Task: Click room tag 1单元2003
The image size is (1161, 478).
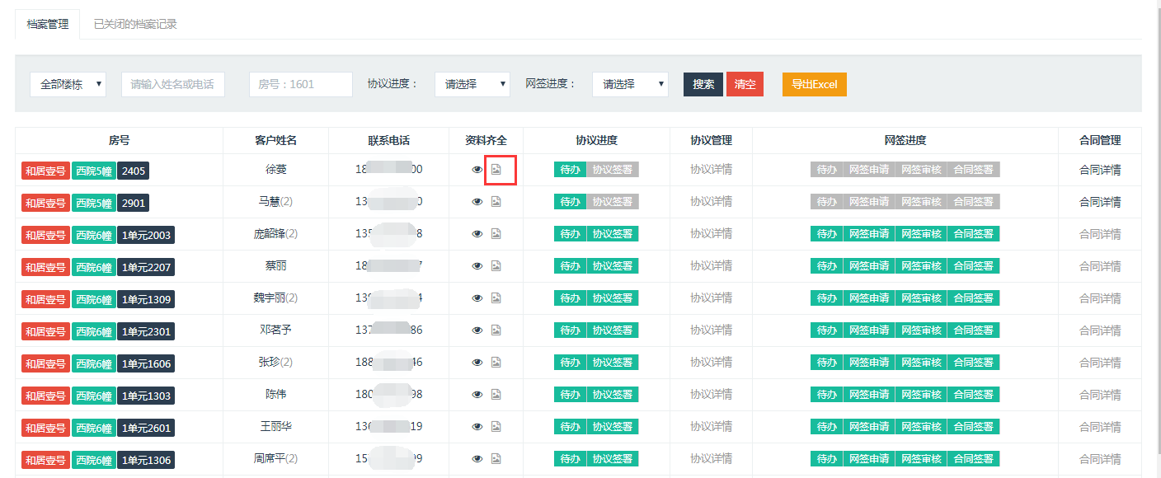Action: coord(146,235)
